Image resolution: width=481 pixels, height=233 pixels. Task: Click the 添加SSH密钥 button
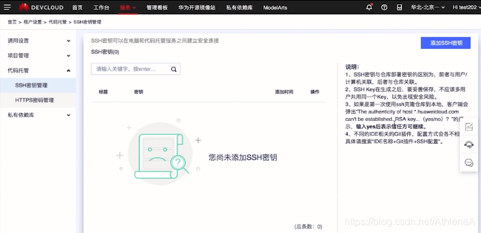coord(446,43)
